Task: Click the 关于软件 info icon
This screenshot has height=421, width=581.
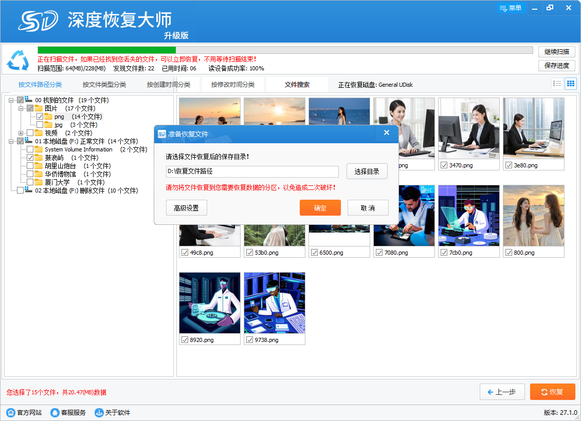Action: 99,412
